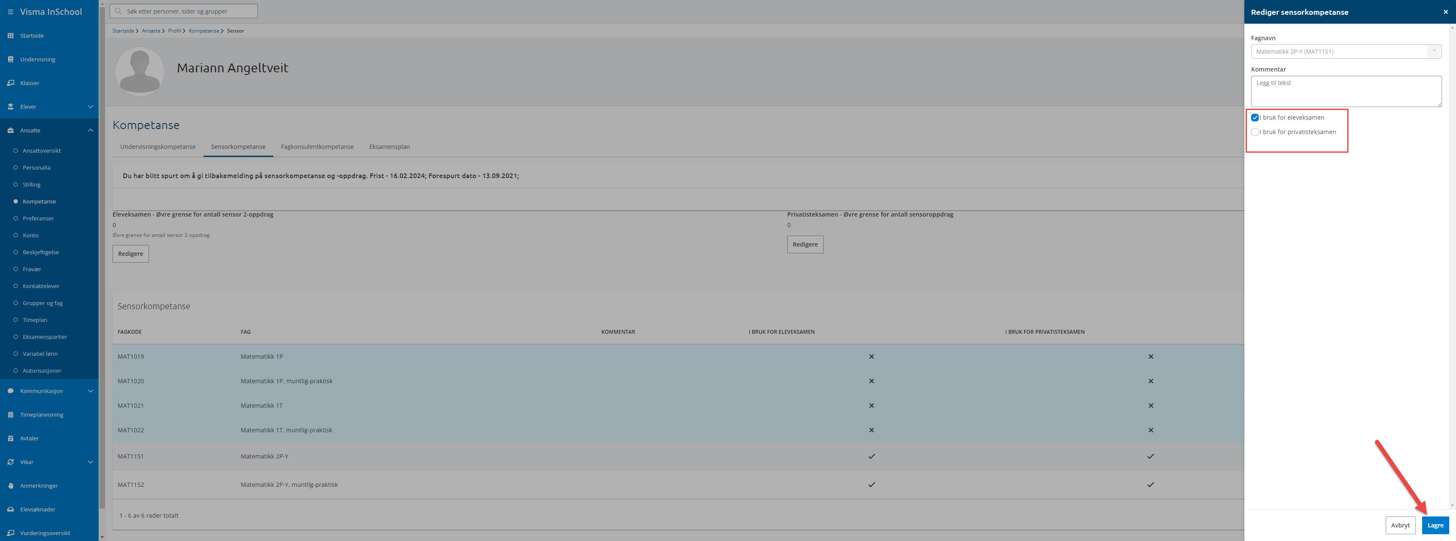The width and height of the screenshot is (1456, 541).
Task: Click the Elever student icon
Action: (x=10, y=107)
